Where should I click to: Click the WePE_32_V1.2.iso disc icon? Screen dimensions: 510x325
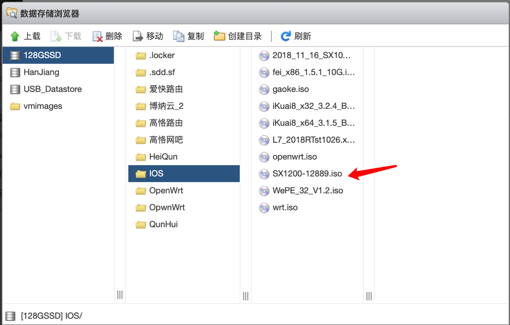264,191
